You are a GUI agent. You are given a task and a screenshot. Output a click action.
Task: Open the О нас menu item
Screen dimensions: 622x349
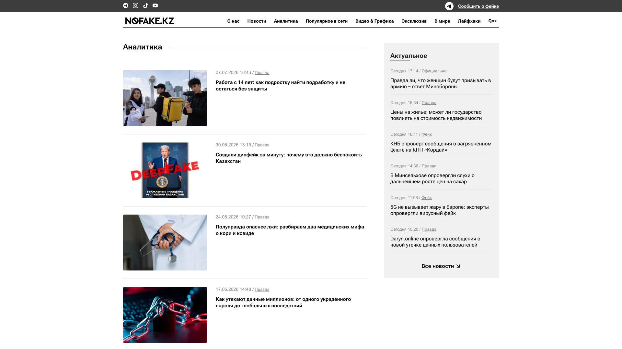click(233, 21)
